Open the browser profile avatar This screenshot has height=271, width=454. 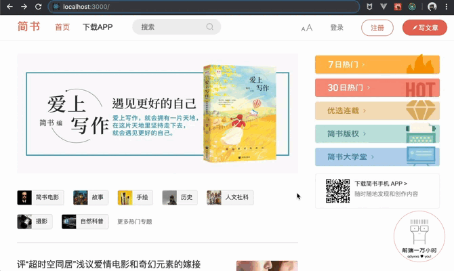[x=432, y=7]
